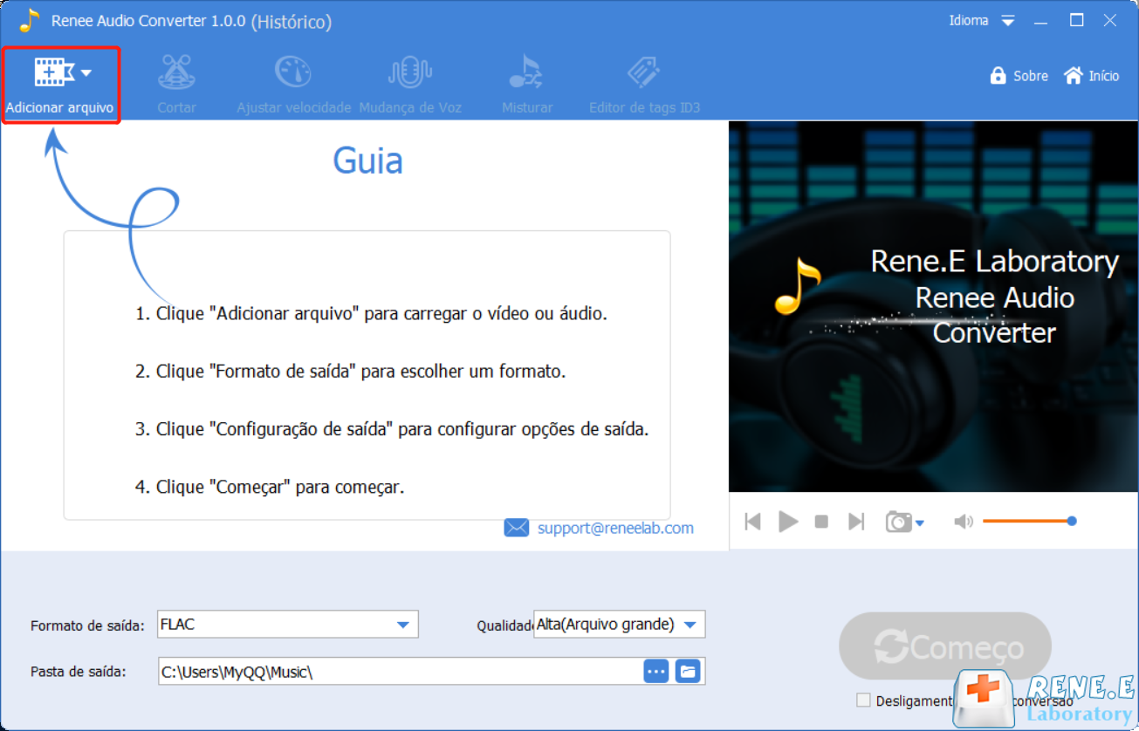Viewport: 1139px width, 731px height.
Task: Click the 'Guia' heading text
Action: tap(367, 161)
